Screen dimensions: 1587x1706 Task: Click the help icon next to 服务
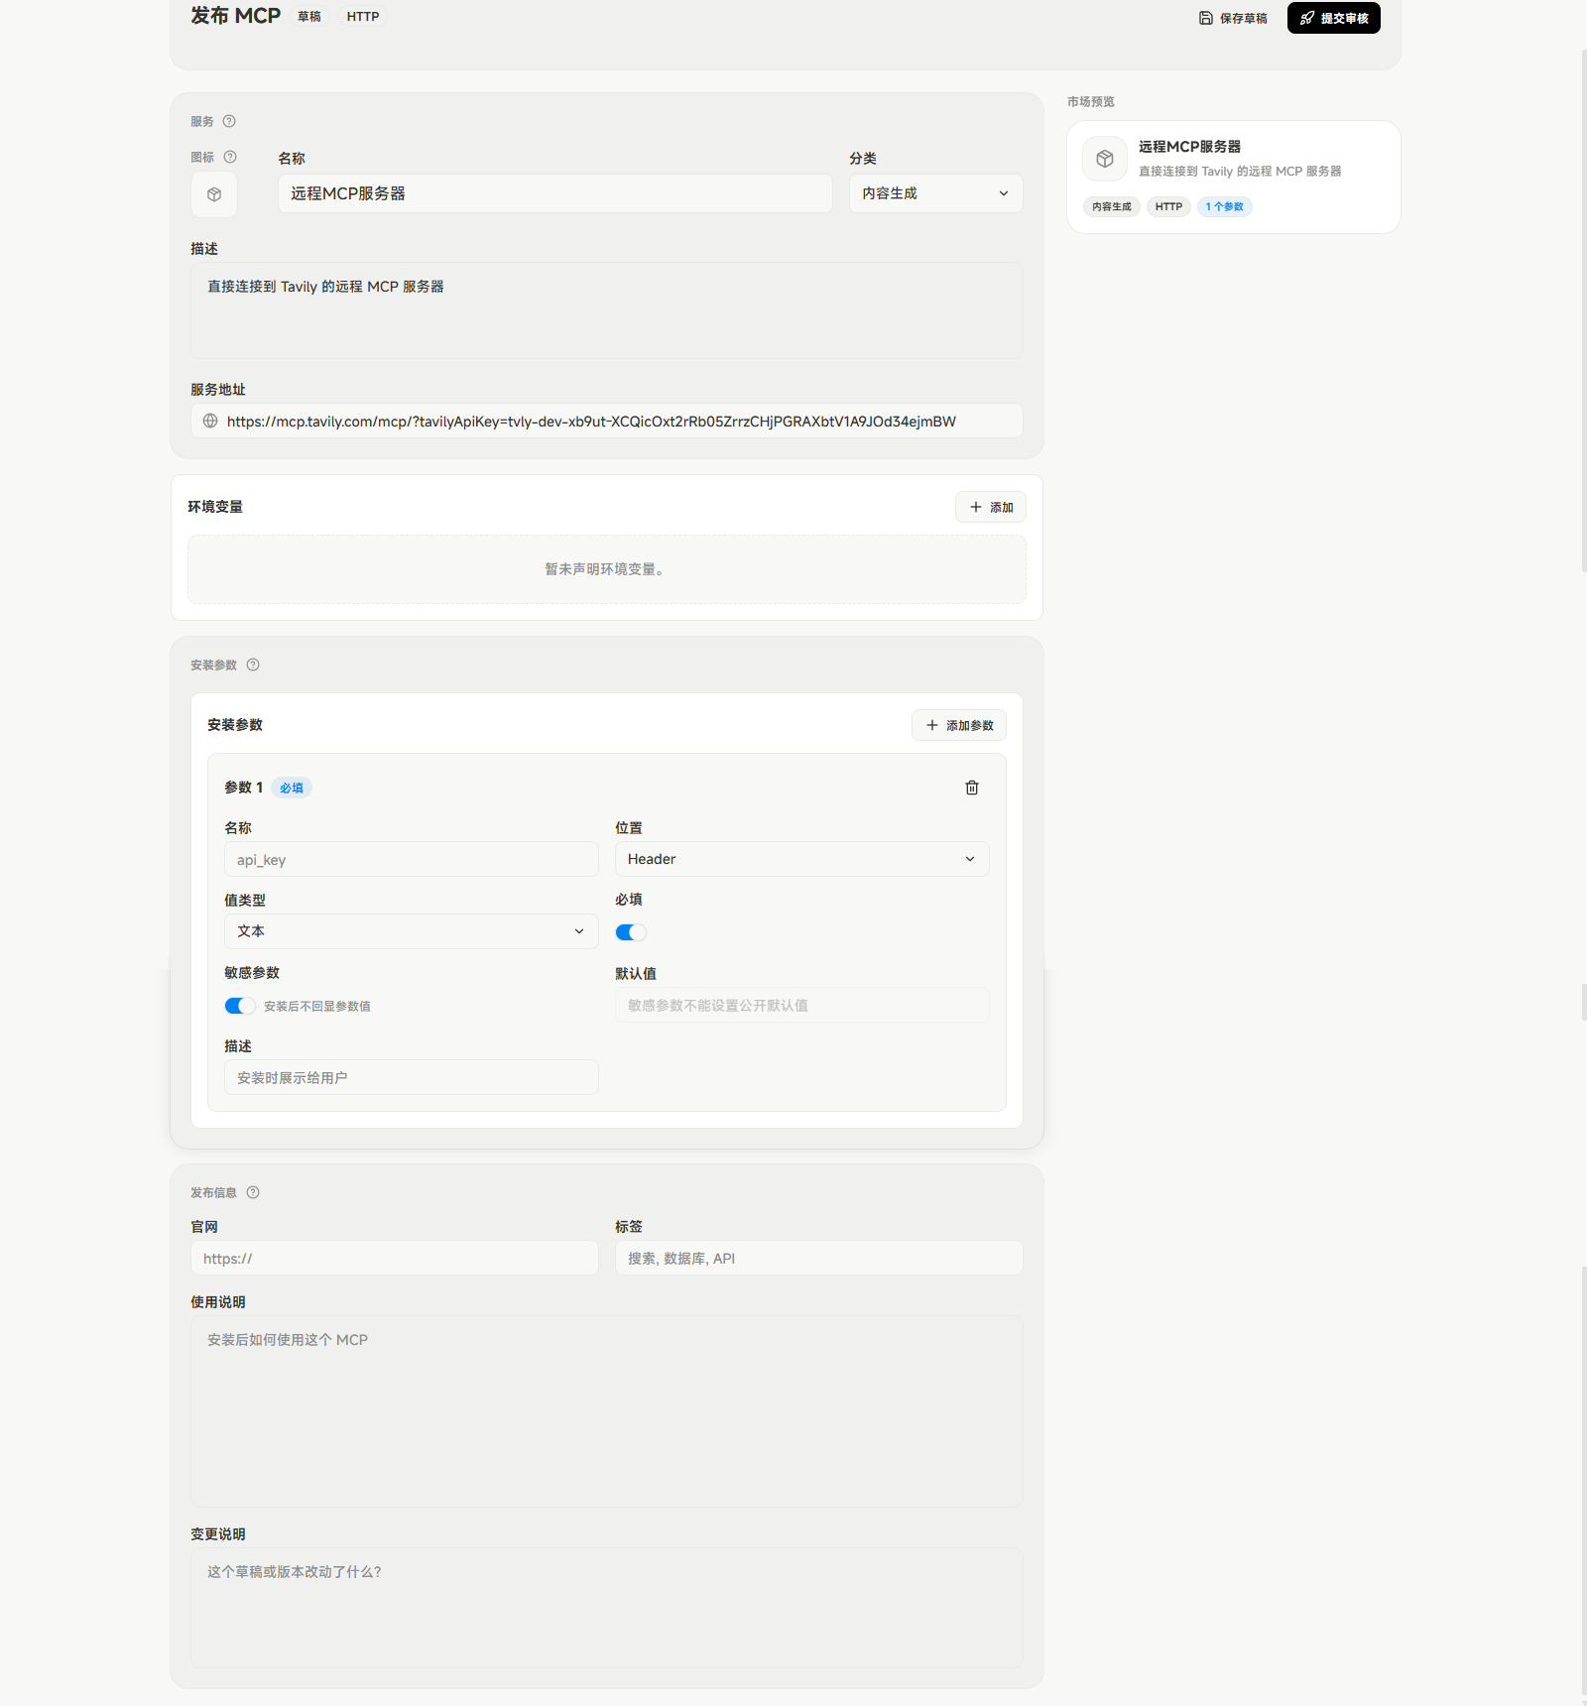coord(229,121)
